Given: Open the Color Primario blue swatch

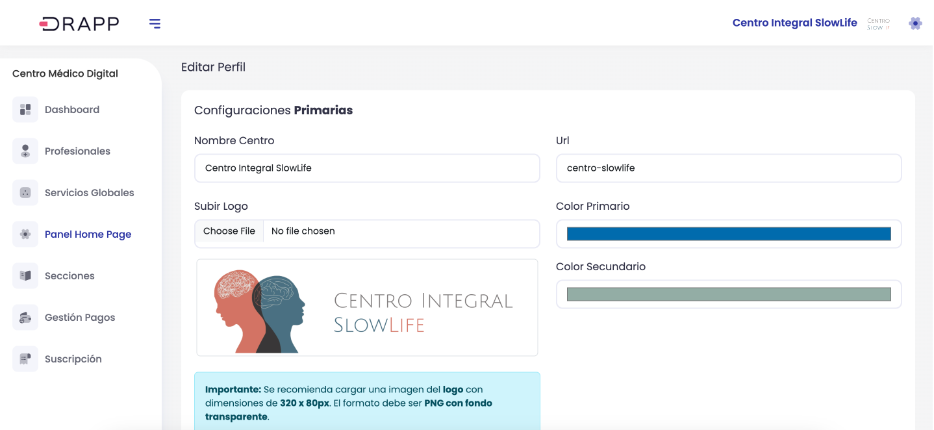Looking at the screenshot, I should coord(728,234).
